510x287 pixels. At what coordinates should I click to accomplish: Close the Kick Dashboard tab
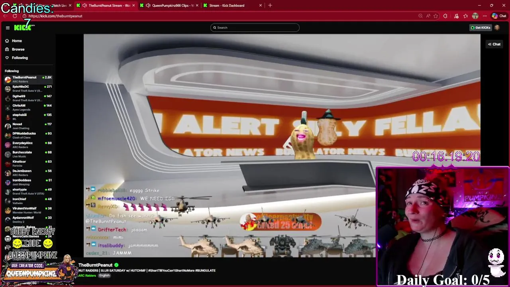[x=261, y=6]
